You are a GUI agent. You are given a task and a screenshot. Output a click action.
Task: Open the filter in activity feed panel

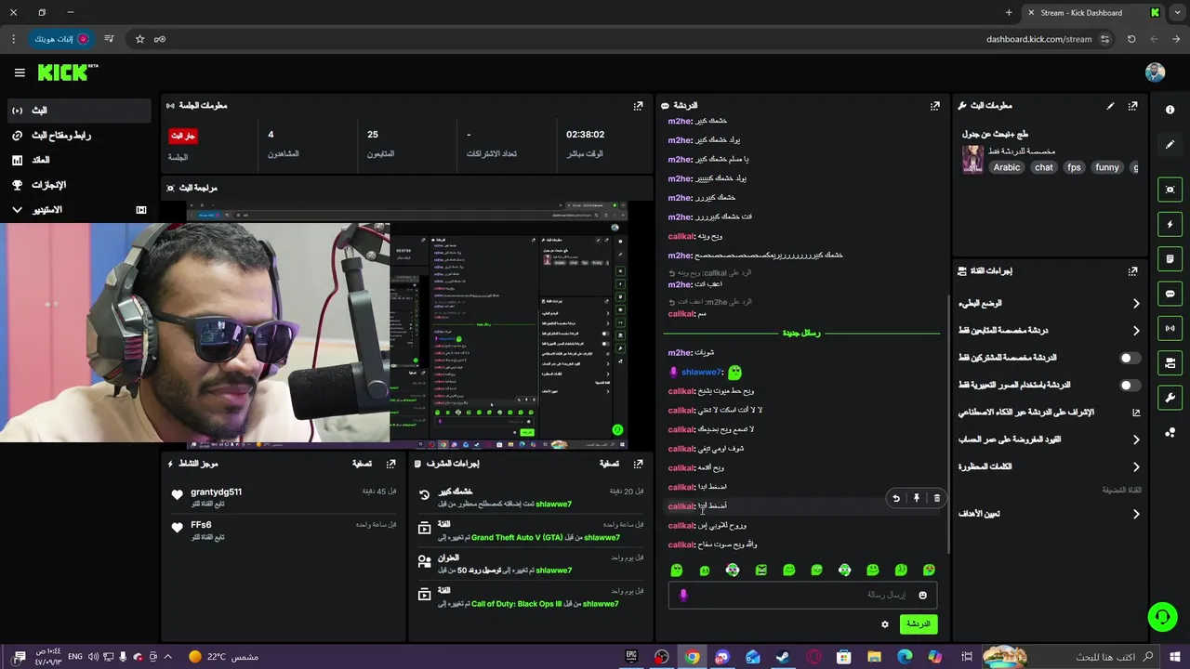click(x=362, y=464)
